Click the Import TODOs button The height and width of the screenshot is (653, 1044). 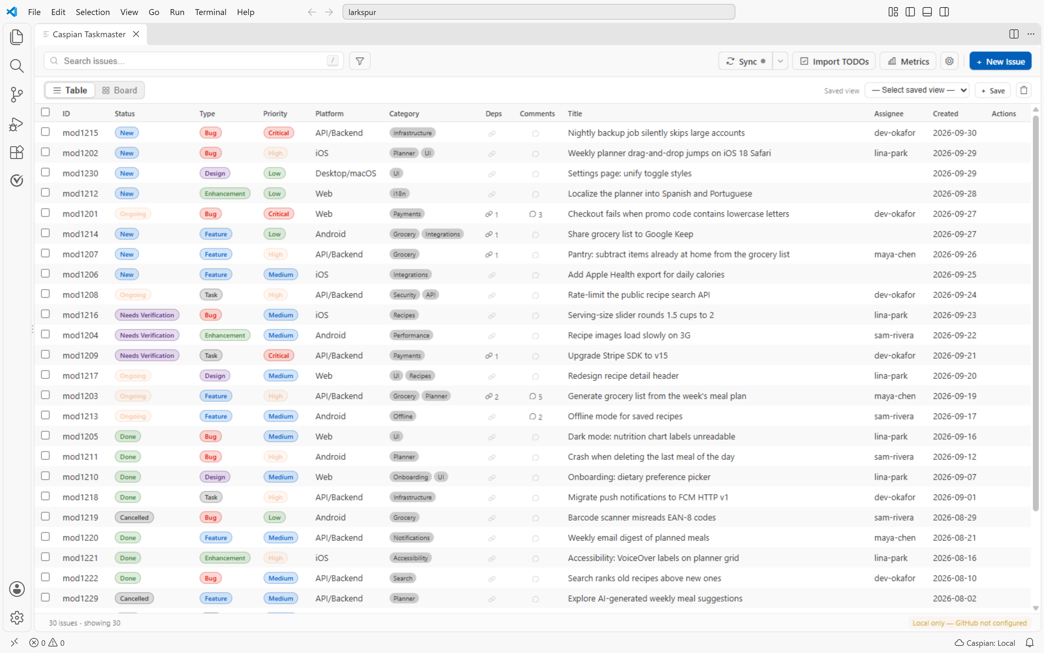(834, 61)
